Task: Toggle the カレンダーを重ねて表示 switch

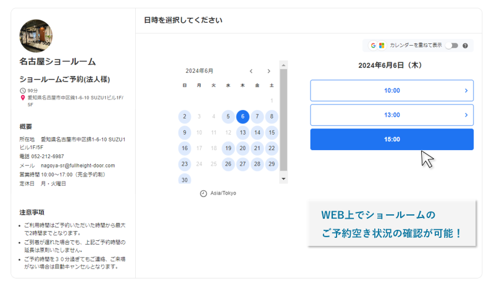Action: click(x=452, y=46)
